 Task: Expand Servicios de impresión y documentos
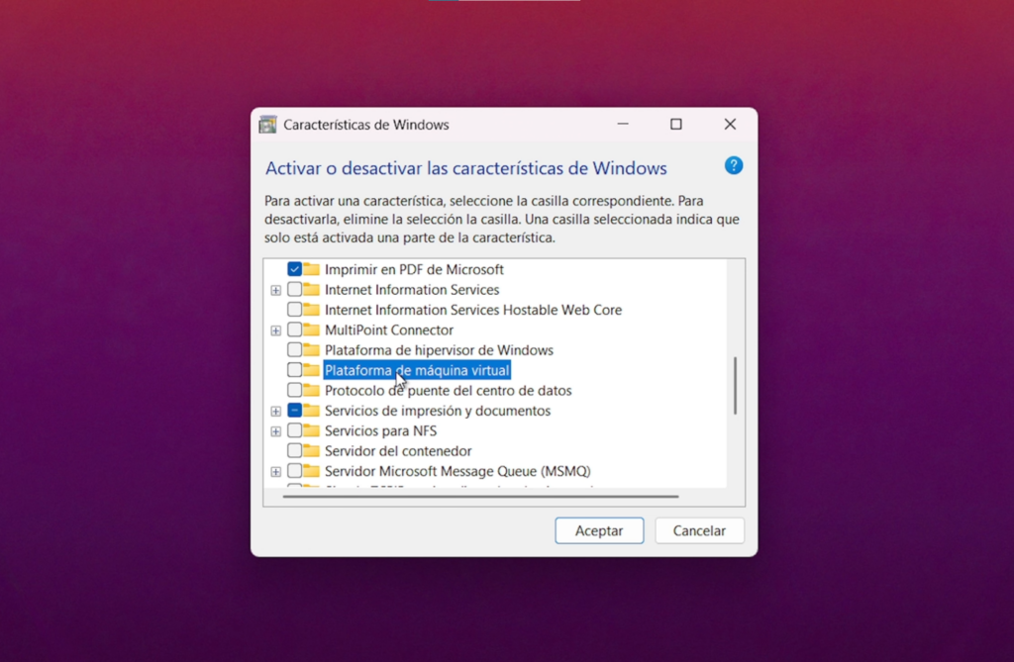click(x=276, y=411)
